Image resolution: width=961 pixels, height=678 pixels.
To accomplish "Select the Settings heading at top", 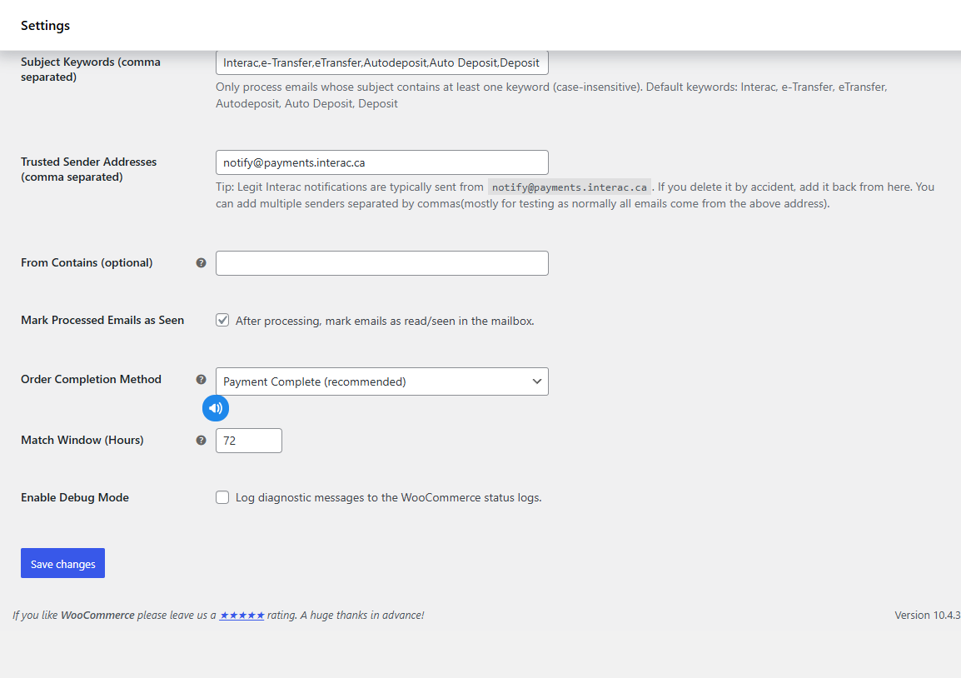I will (45, 25).
